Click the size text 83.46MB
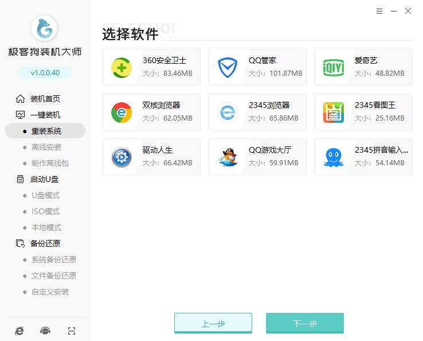 (178, 73)
